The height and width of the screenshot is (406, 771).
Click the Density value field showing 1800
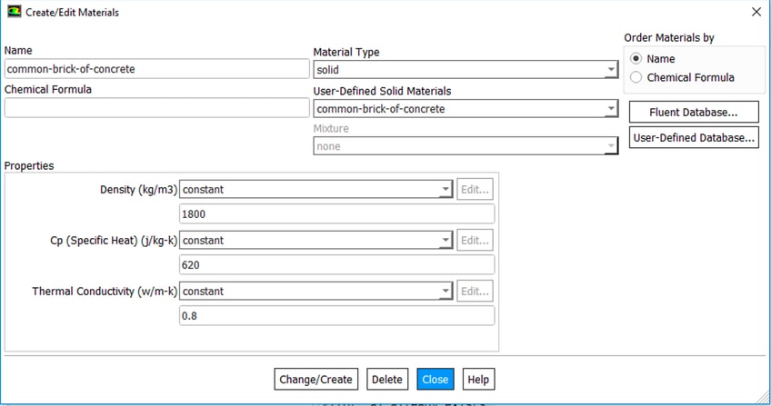point(336,214)
